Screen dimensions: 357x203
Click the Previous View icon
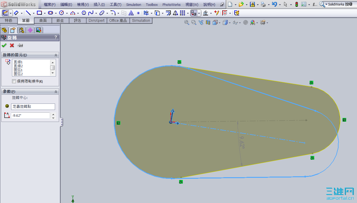pyautogui.click(x=201, y=22)
